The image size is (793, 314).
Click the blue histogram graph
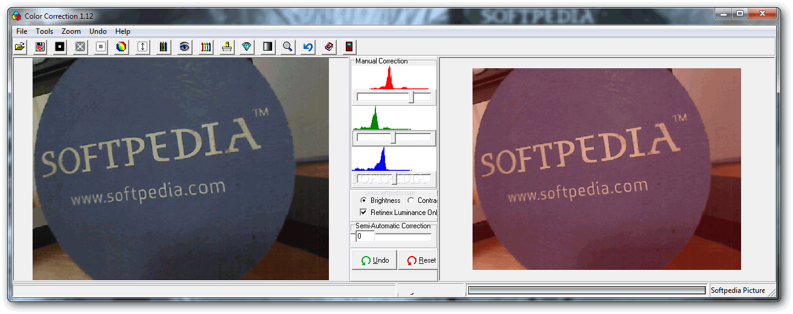tap(393, 159)
